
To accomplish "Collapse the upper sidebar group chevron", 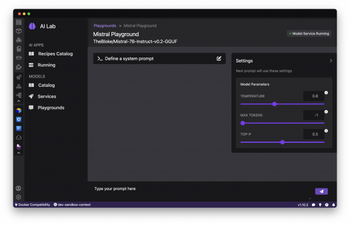I will [19, 101].
